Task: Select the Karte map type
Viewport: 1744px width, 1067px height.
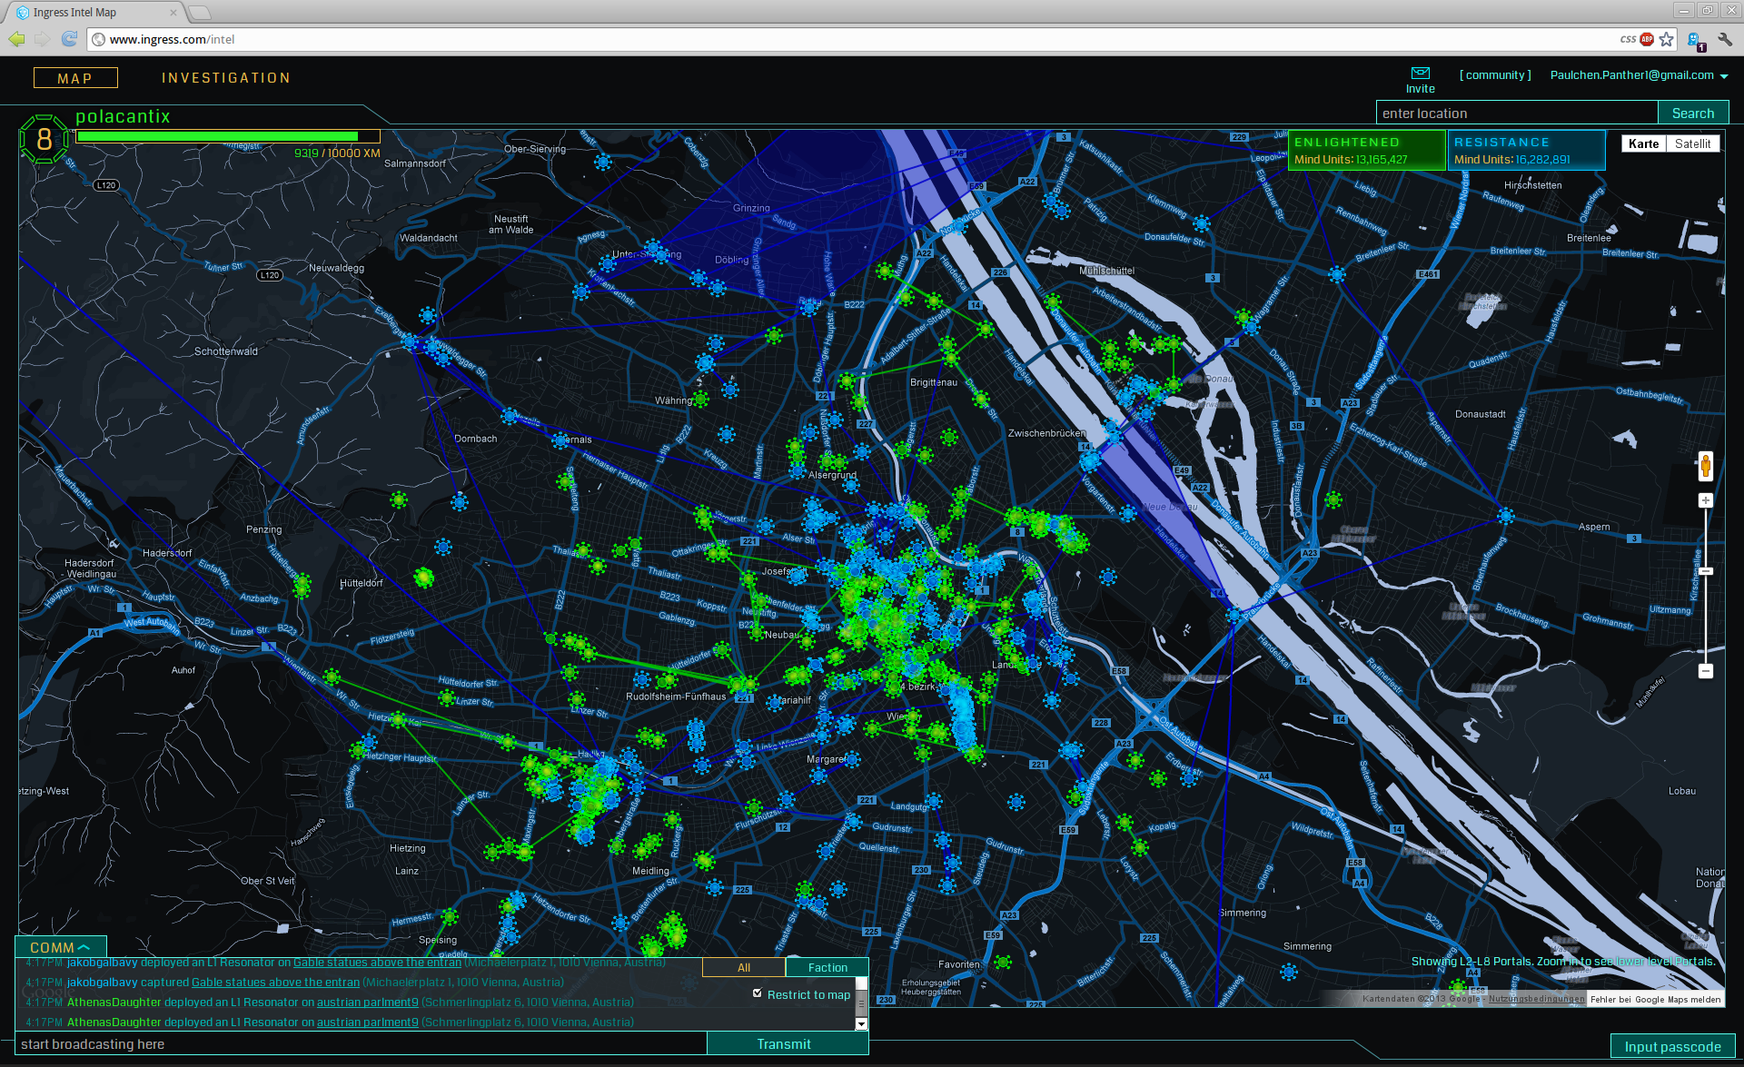Action: [x=1643, y=143]
